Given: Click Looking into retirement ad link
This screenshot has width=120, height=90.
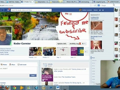Looking at the screenshot, I should [95, 18].
